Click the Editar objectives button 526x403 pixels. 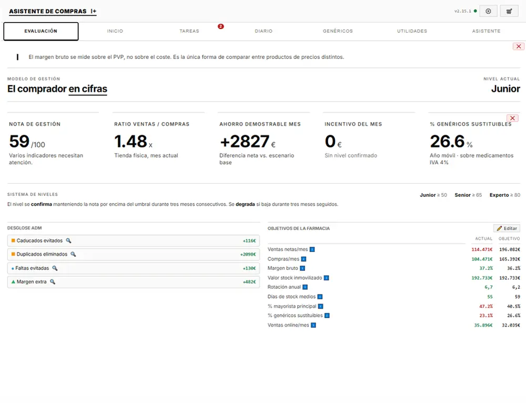point(507,228)
